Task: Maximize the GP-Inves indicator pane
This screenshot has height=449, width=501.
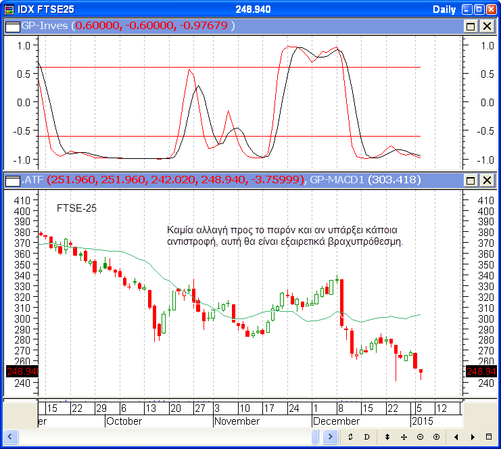Action: (x=471, y=26)
